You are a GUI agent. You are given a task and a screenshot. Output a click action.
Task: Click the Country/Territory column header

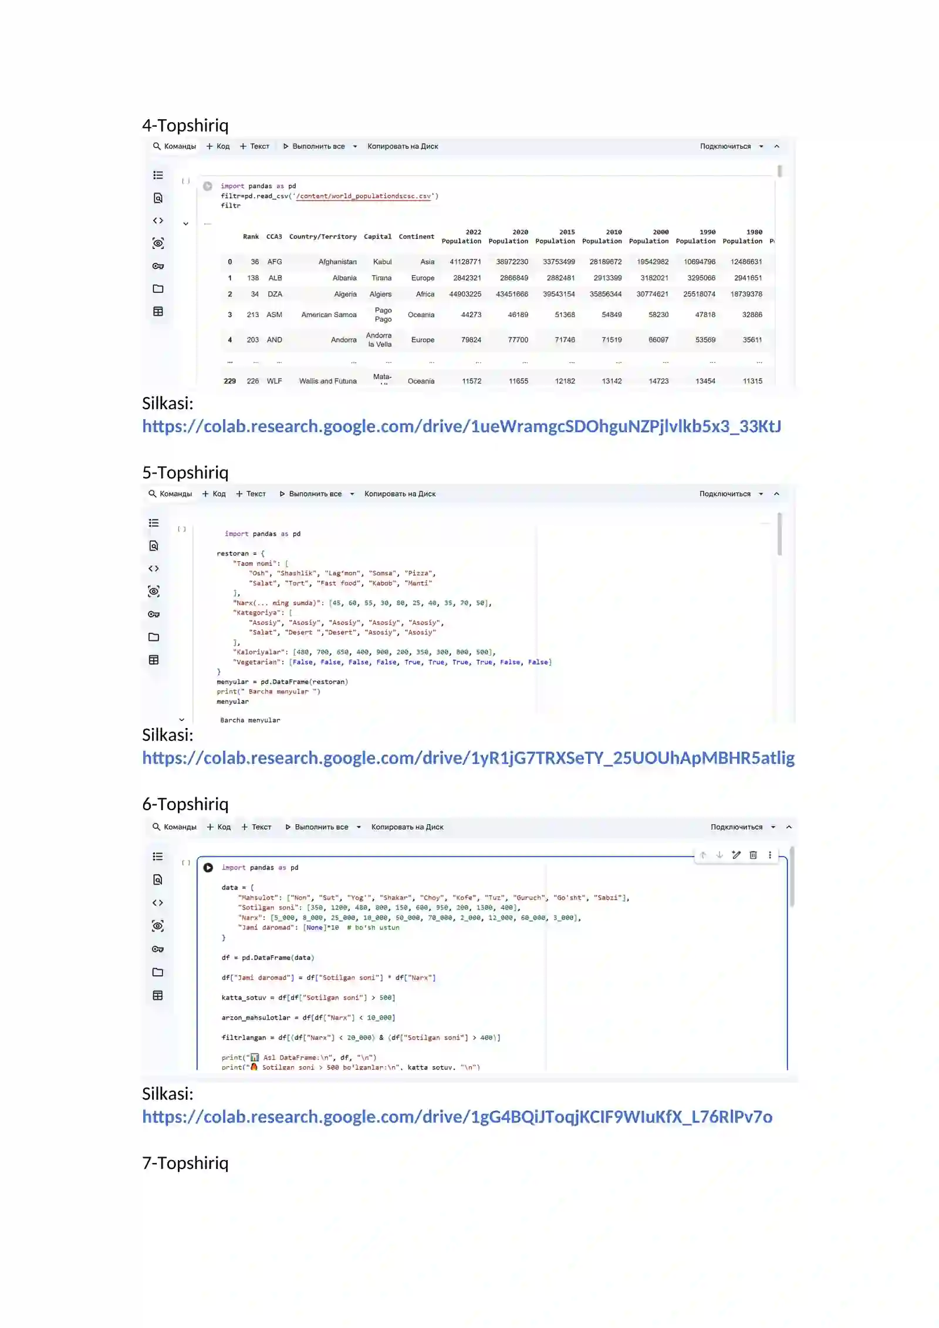click(x=323, y=237)
